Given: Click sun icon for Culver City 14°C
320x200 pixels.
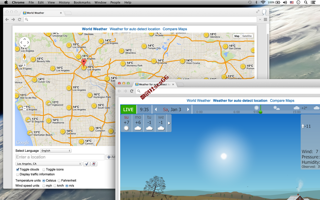Looking at the screenshot, I should click(x=34, y=80).
